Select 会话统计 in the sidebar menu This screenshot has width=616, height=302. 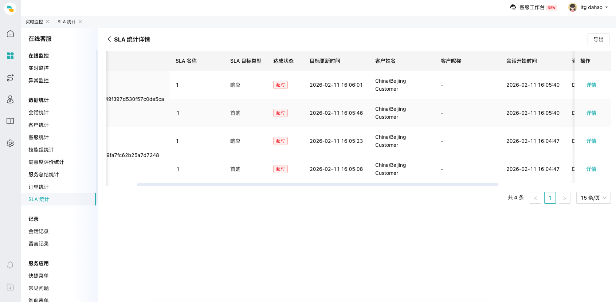[39, 113]
